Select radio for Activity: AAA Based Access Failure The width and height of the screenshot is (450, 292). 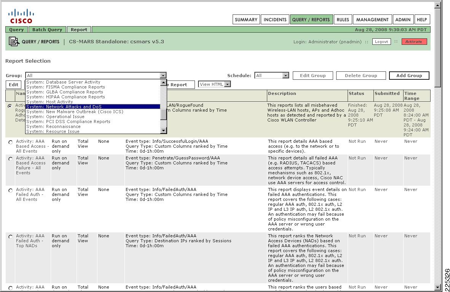pos(10,158)
